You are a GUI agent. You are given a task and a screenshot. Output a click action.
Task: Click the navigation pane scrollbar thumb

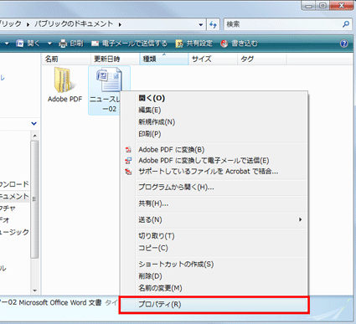[x=34, y=199]
